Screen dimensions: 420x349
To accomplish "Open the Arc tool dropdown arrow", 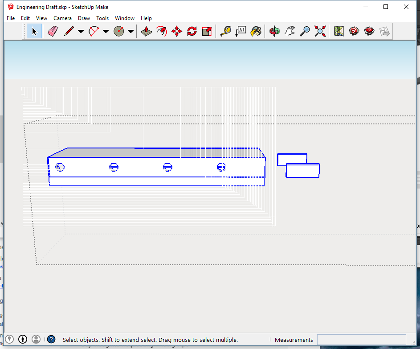I will click(106, 31).
